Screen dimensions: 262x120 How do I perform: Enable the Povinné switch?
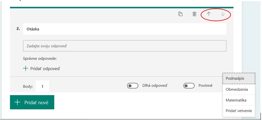tap(189, 86)
